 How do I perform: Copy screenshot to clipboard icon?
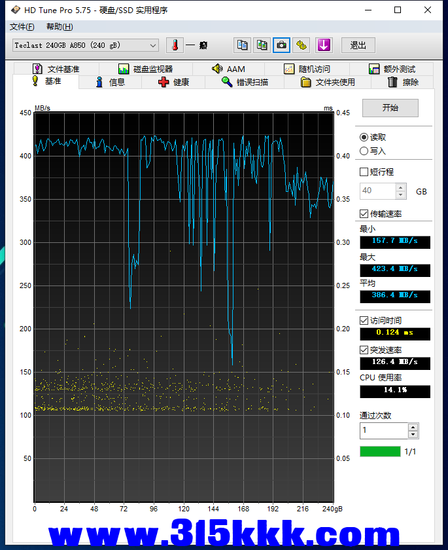click(262, 45)
